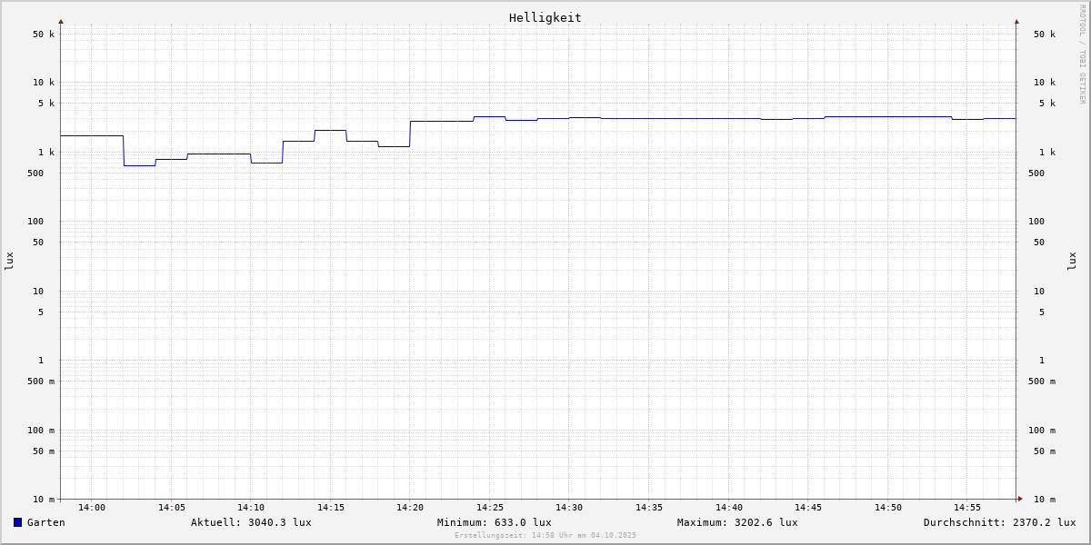Click the 500 m label on right axis
Screen dimensions: 1091x545
1042,381
